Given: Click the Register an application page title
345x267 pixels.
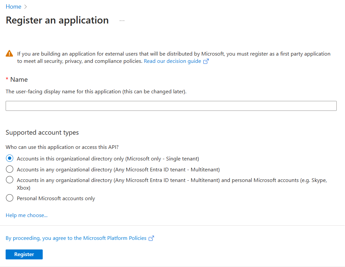Looking at the screenshot, I should pos(57,20).
